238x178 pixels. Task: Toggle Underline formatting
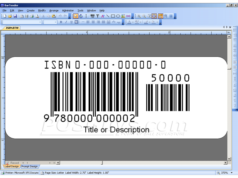tap(71, 22)
